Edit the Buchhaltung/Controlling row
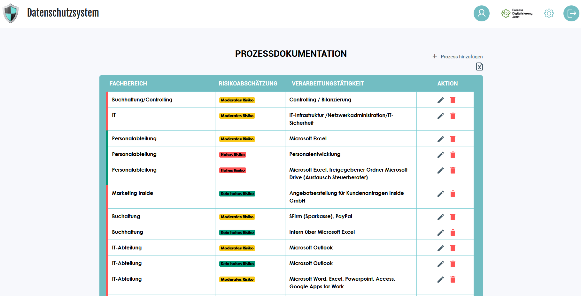 point(440,100)
